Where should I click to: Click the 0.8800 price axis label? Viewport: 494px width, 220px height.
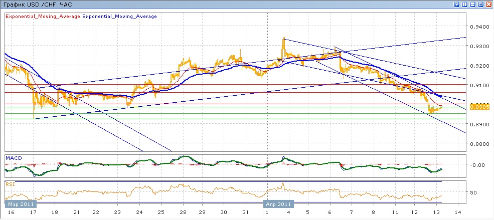tap(480, 144)
